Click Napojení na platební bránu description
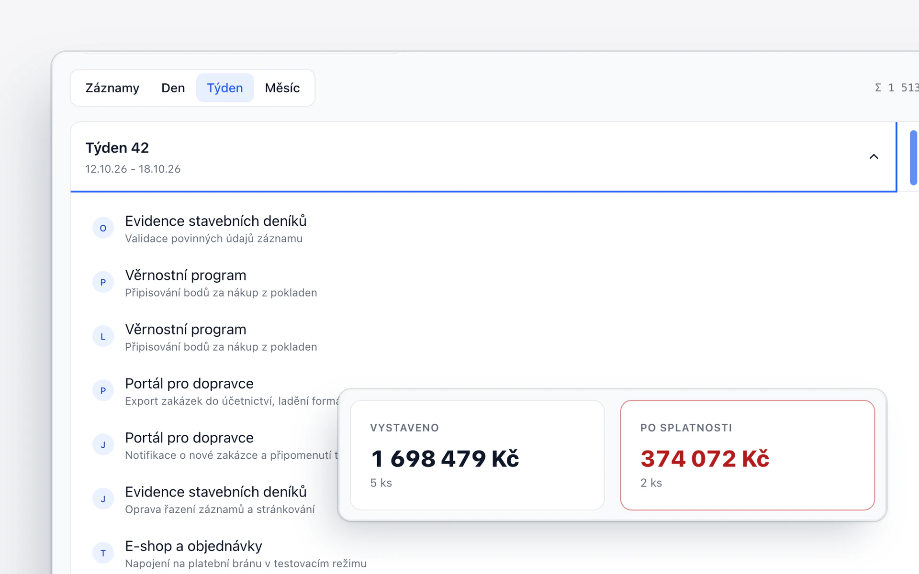Screen dimensions: 919x574 coord(246,563)
